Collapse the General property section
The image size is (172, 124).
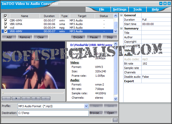point(121,15)
